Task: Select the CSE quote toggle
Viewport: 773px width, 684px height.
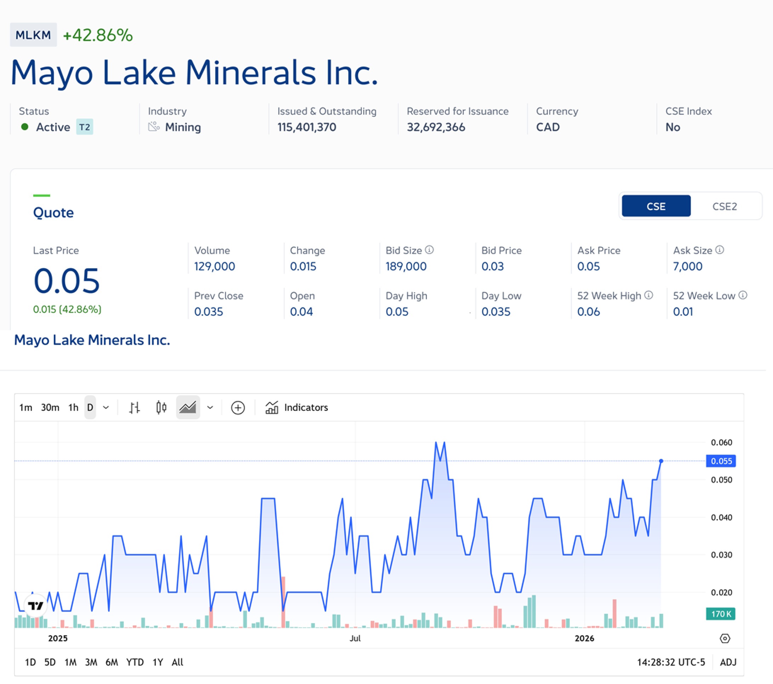Action: 656,206
